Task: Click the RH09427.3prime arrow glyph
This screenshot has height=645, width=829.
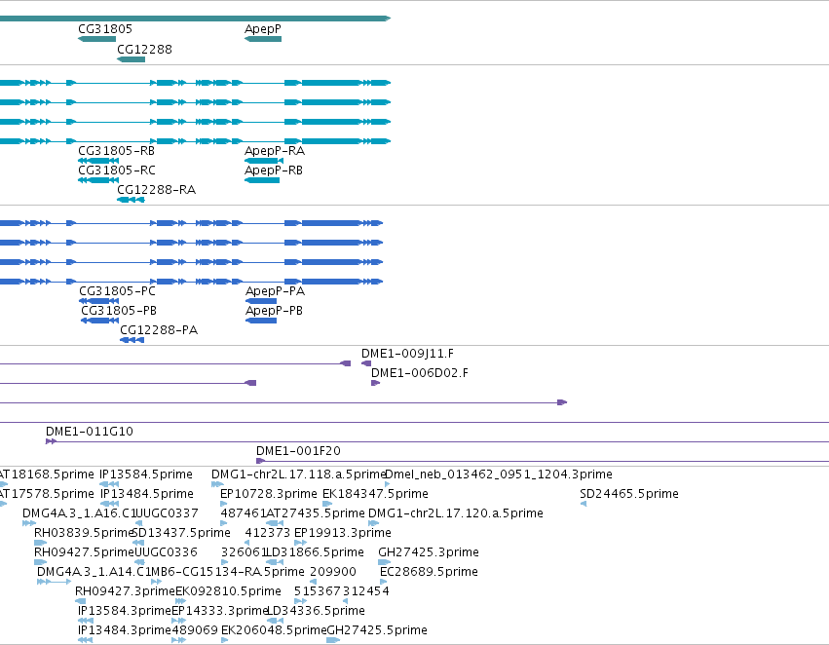Action: point(80,602)
